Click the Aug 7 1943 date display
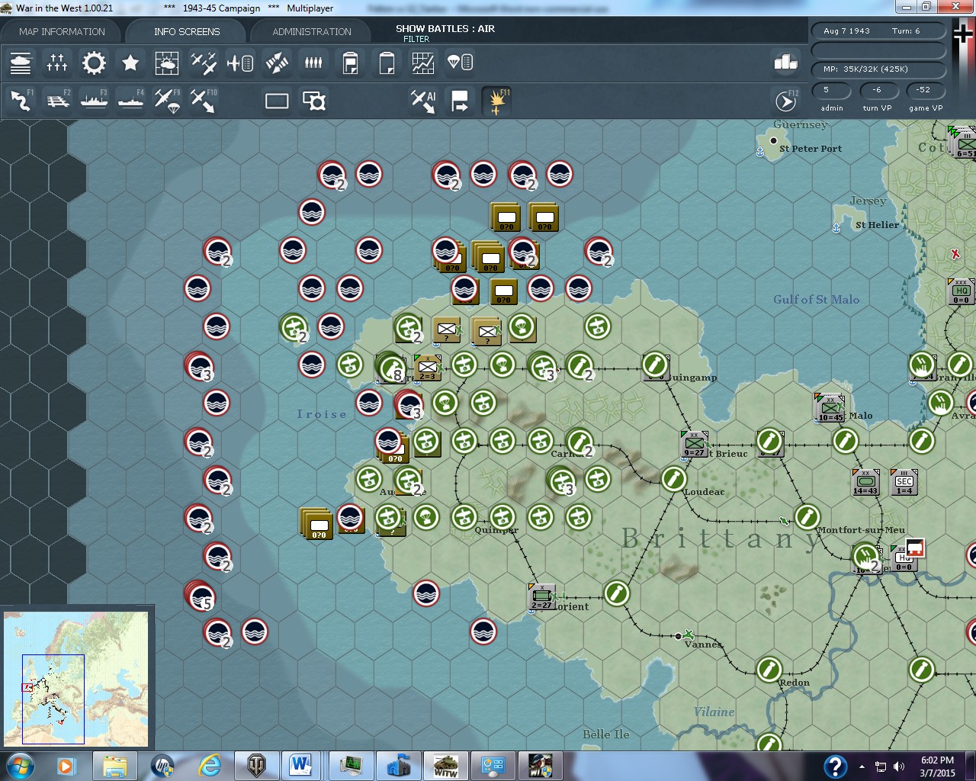Screen dimensions: 976x781 846,31
